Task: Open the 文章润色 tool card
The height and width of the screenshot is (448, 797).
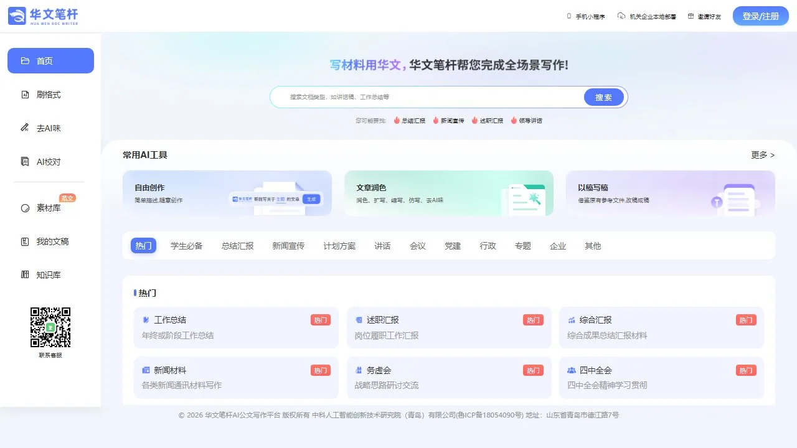Action: [x=449, y=193]
